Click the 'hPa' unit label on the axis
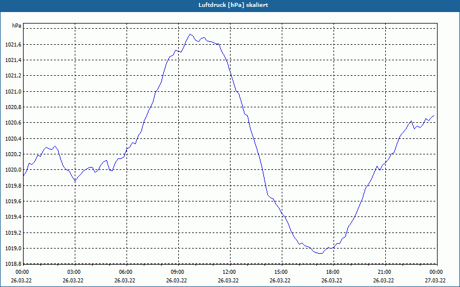Viewport: 460px width, 287px height. 17,25
